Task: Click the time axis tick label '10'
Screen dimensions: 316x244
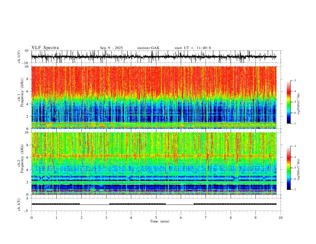Action: click(x=280, y=218)
